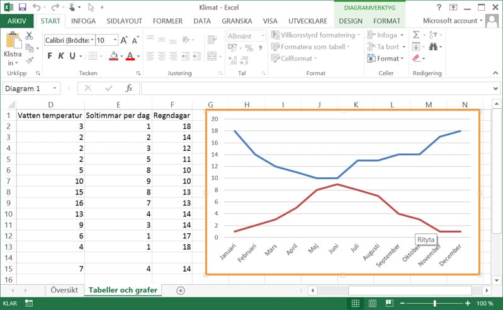This screenshot has width=503, height=310.
Task: Click the ribbon display options icon
Action: coord(453,8)
